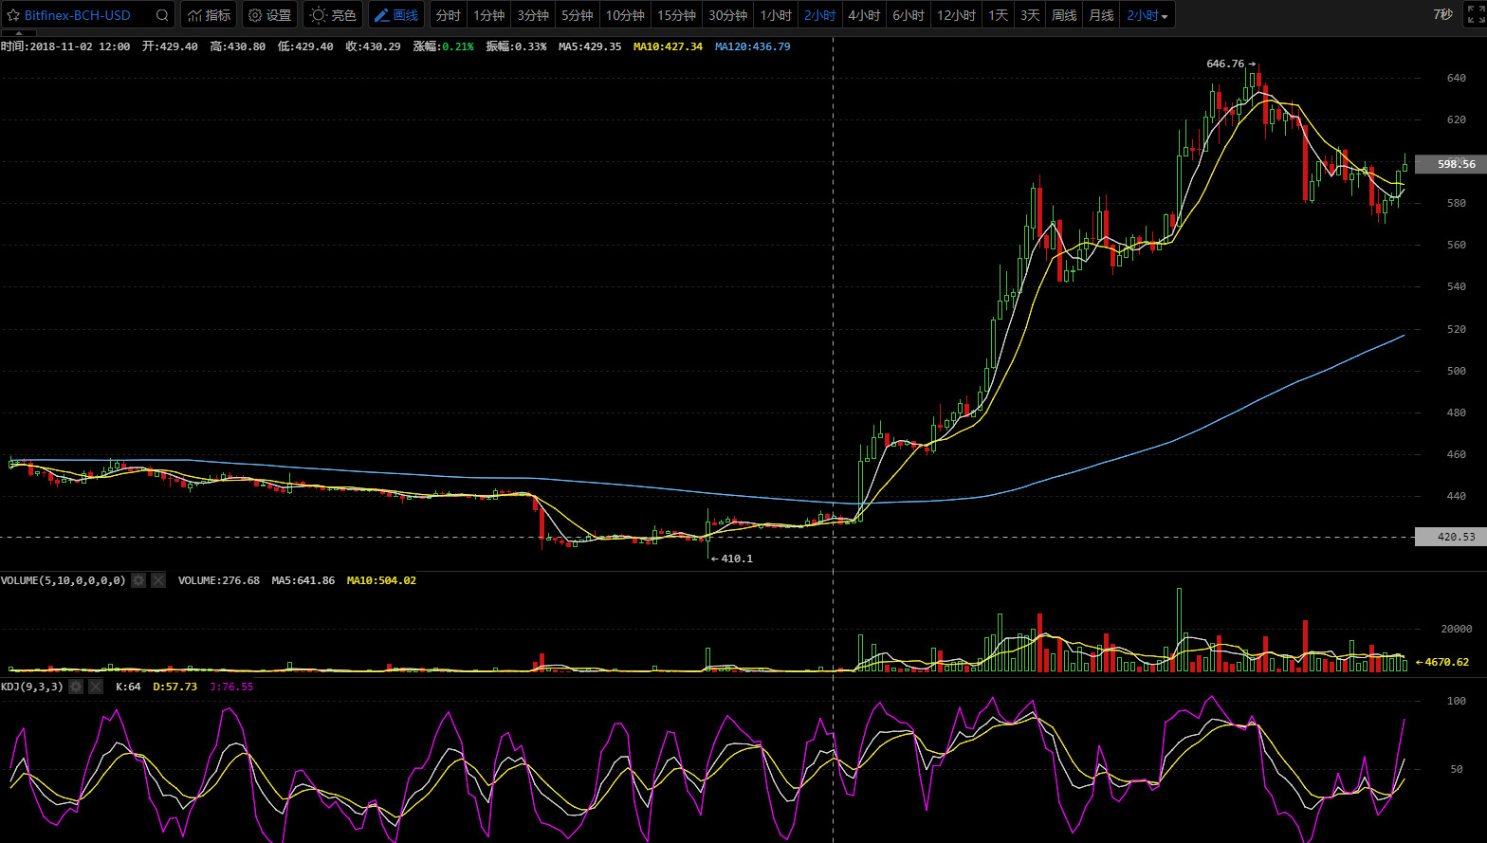
Task: Click the 涨幅:0.21% change value
Action: [x=443, y=46]
